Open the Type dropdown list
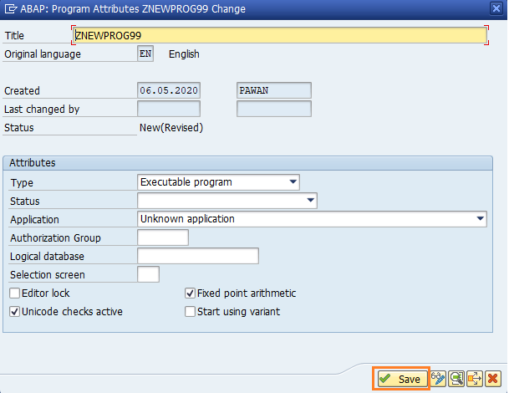509x393 pixels. point(293,181)
